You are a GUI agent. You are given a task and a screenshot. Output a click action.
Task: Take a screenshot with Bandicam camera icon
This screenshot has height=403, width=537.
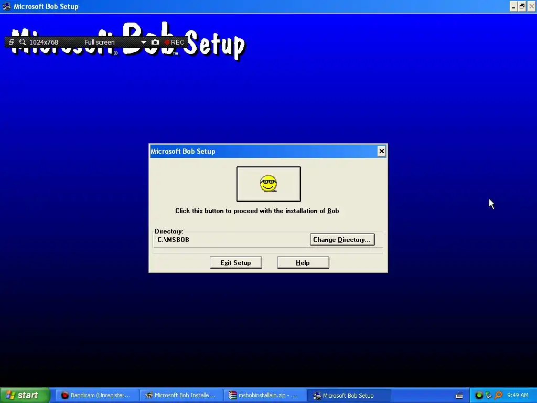coord(155,42)
